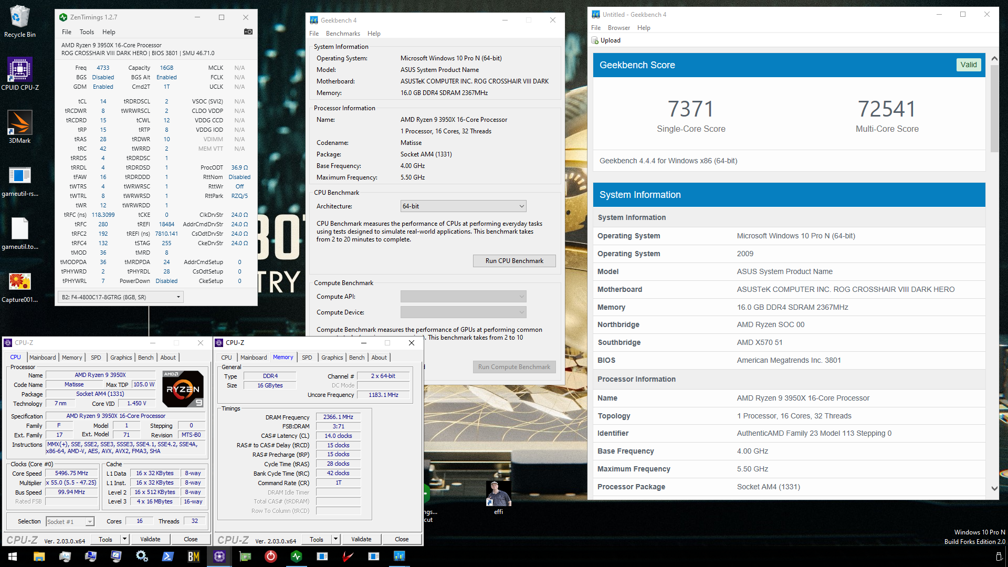Launch PowerShell from the taskbar
This screenshot has height=567, width=1008.
pyautogui.click(x=167, y=556)
